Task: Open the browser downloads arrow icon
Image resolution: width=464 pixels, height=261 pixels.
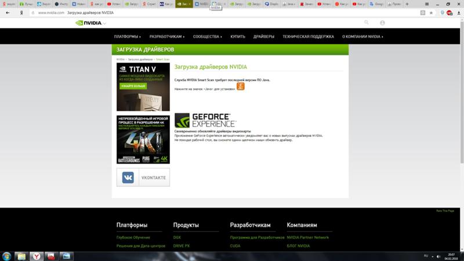Action: point(459,13)
